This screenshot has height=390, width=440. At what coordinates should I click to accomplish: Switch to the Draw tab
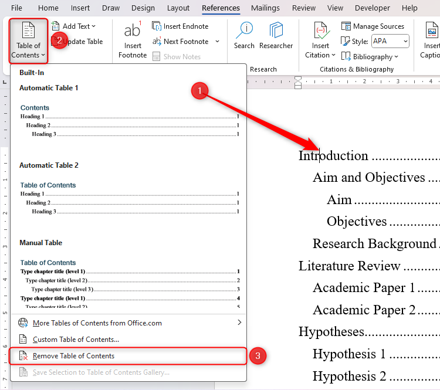(111, 8)
